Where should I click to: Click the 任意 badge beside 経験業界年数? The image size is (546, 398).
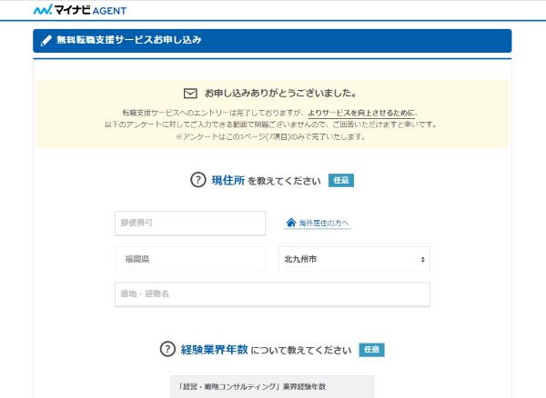[x=371, y=350]
